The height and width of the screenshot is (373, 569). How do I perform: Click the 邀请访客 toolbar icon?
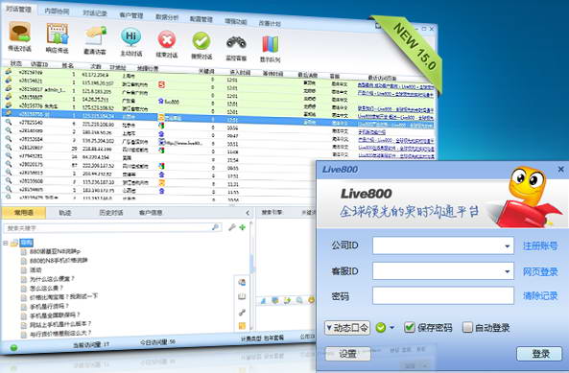[95, 35]
